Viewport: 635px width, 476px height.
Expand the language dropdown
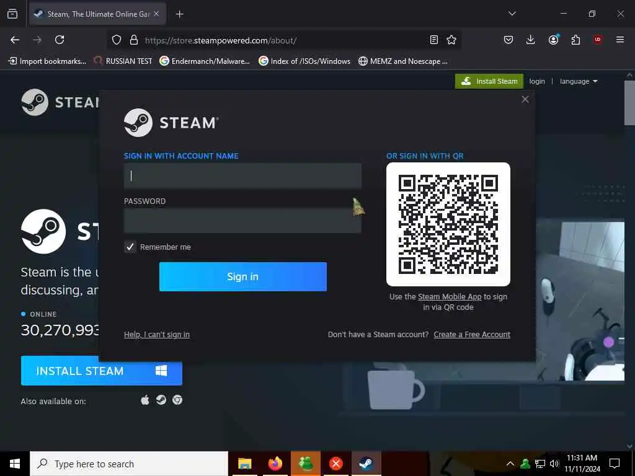coord(579,81)
